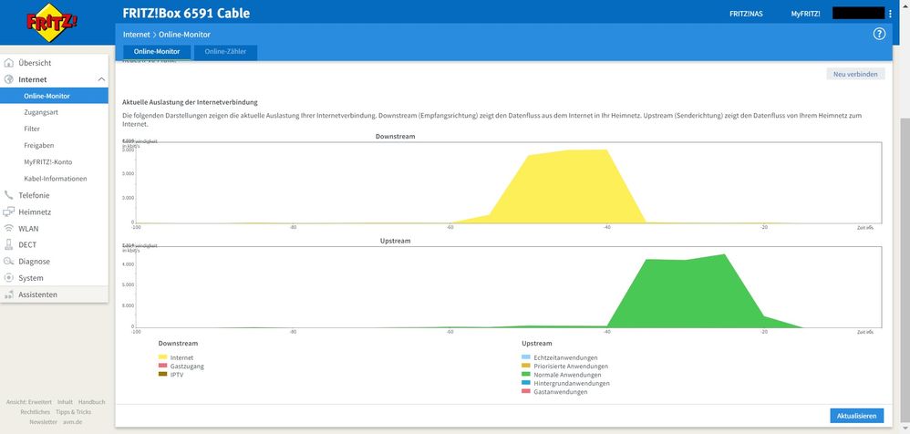Screen dimensions: 910x434
Task: Switch to the Online-Zähler tab
Action: pos(225,52)
